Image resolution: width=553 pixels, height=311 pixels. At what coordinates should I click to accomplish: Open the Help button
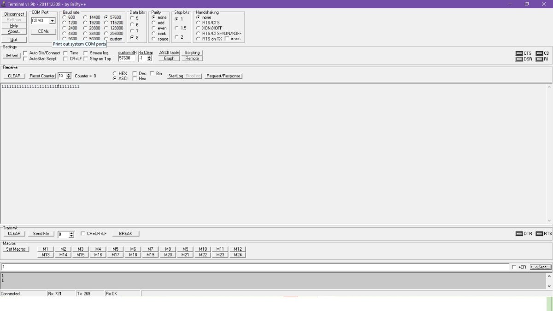pyautogui.click(x=14, y=26)
